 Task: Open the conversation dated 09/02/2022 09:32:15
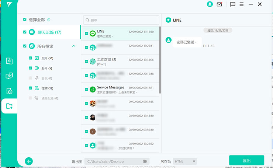click(120, 104)
